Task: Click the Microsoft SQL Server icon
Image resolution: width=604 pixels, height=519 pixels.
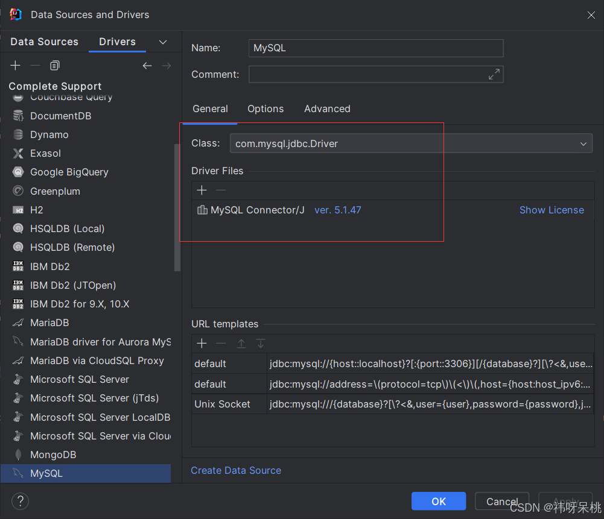Action: pyautogui.click(x=18, y=379)
